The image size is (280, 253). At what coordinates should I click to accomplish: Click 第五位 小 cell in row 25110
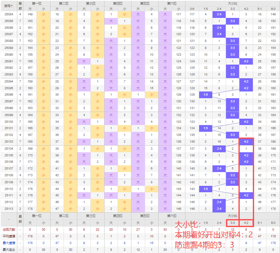point(152,189)
